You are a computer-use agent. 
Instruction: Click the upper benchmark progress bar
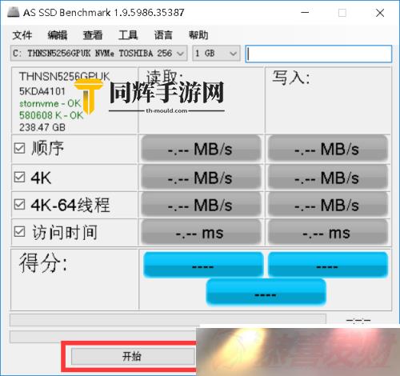(x=168, y=320)
